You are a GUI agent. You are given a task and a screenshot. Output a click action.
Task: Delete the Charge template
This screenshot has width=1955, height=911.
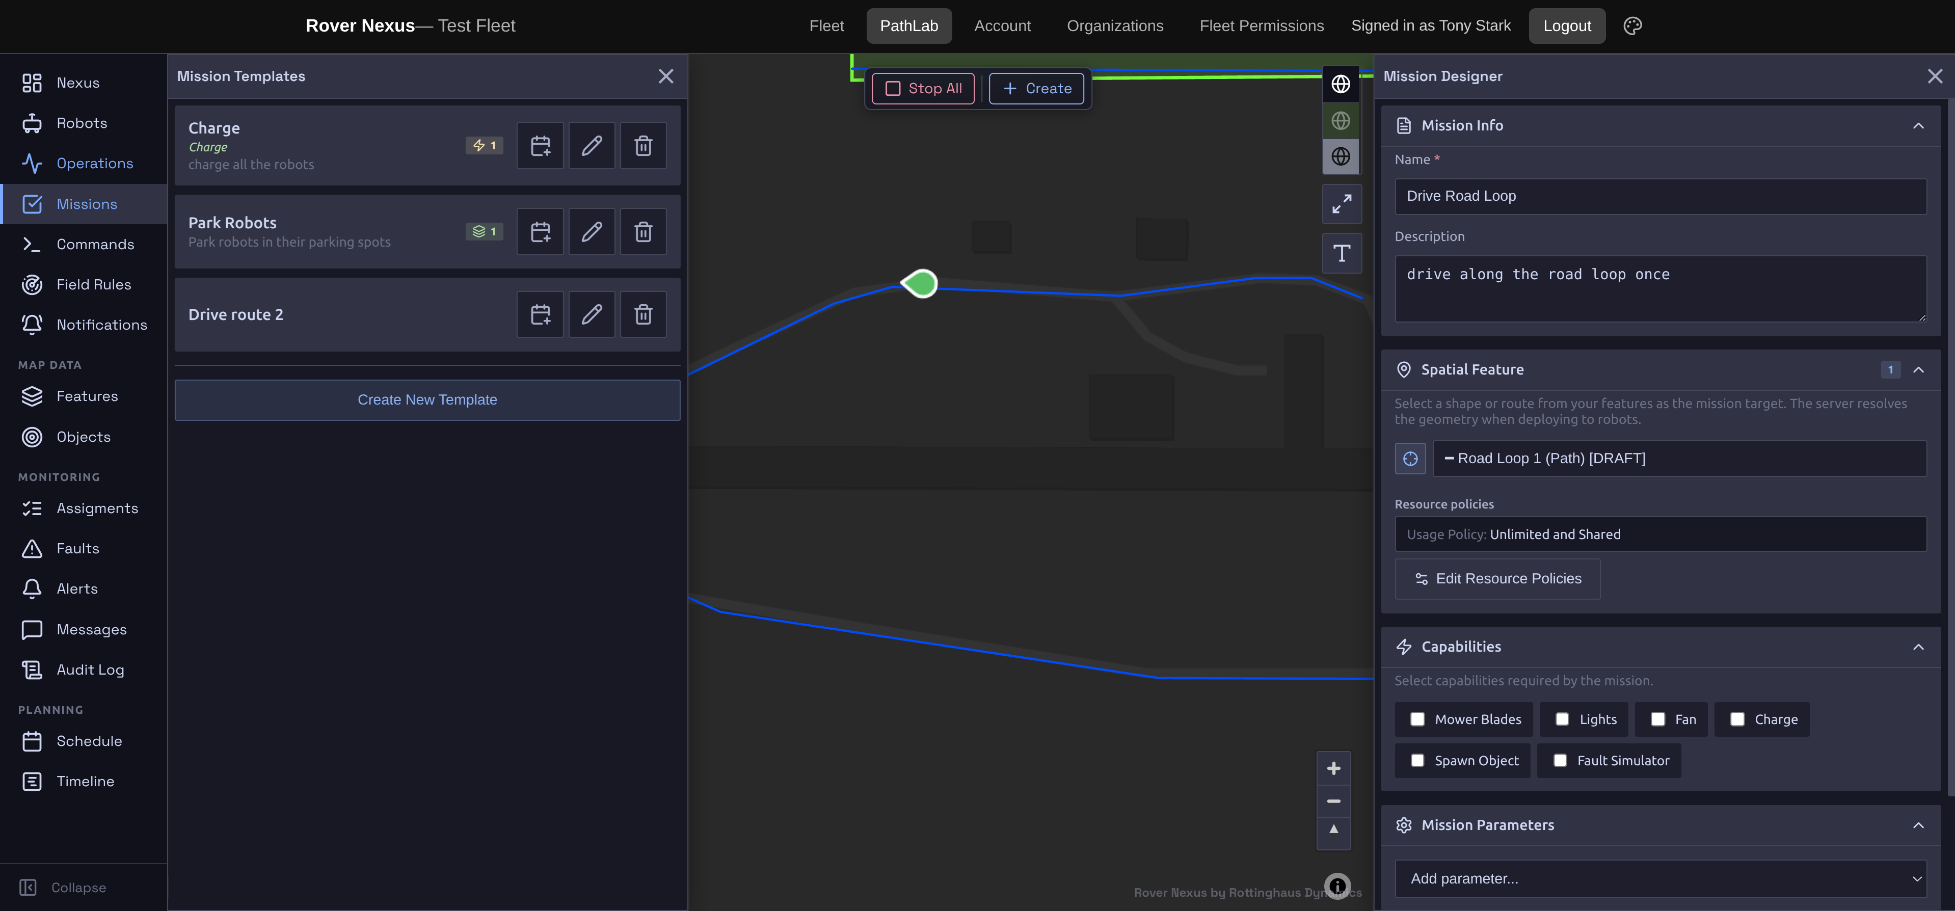(644, 146)
